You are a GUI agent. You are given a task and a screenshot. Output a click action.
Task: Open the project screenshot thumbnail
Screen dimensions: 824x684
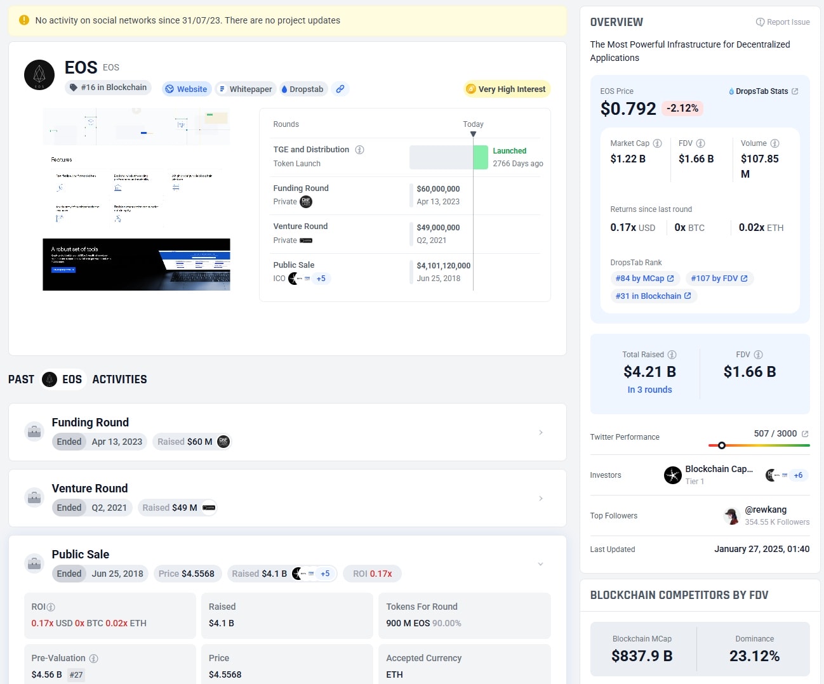click(136, 199)
